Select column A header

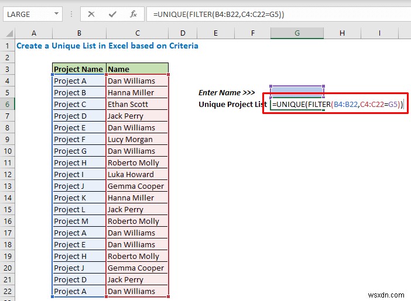click(x=34, y=33)
